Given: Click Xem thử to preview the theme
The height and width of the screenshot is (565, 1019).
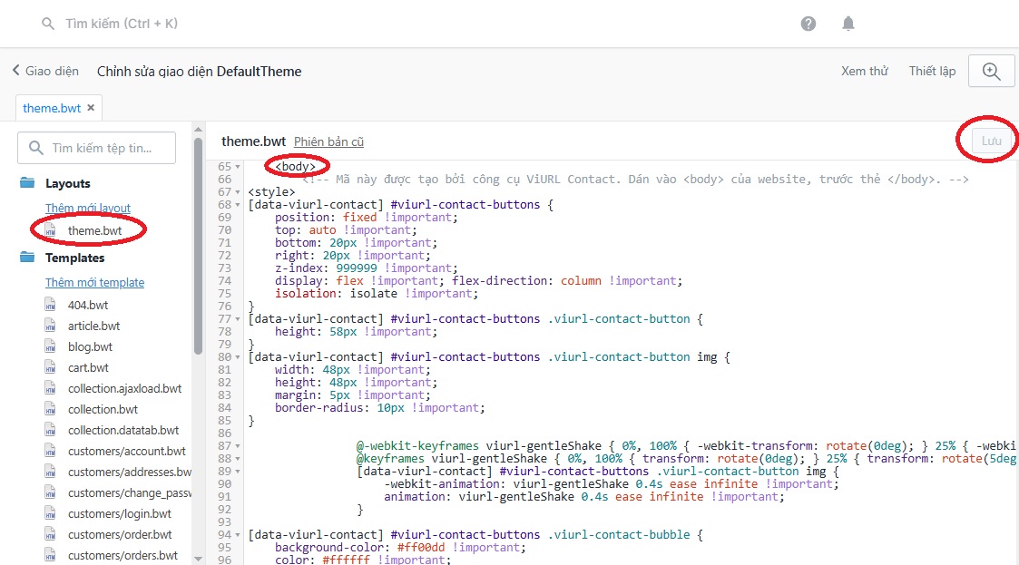Looking at the screenshot, I should click(x=865, y=71).
